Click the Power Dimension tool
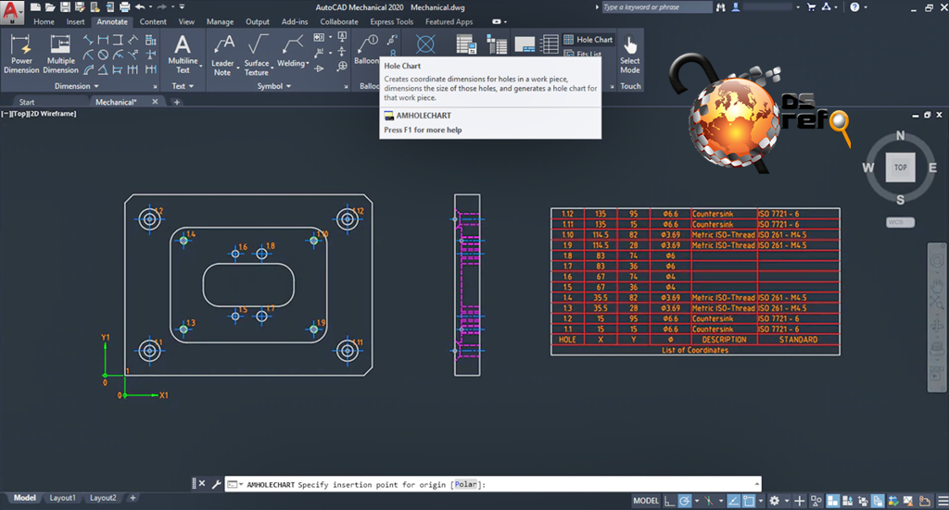949x510 pixels. click(21, 55)
